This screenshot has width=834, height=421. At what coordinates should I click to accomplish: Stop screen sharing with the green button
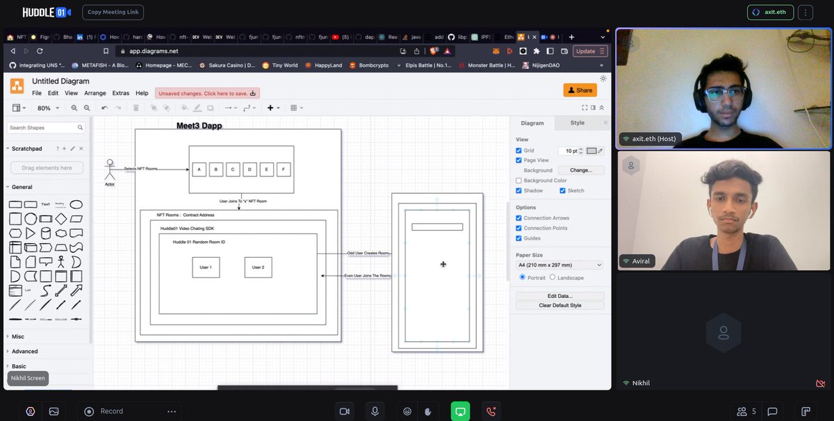click(x=460, y=411)
